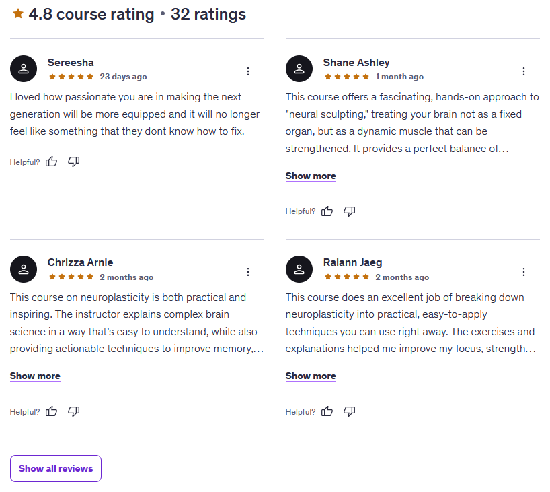550x492 pixels.
Task: Thumbs down Raiann Jaeg's review
Action: tap(350, 411)
